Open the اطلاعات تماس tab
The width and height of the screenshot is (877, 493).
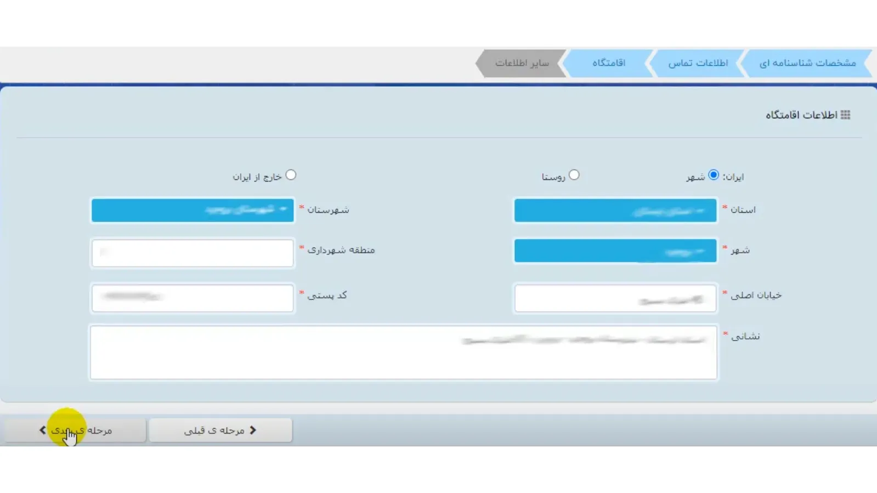(x=698, y=63)
